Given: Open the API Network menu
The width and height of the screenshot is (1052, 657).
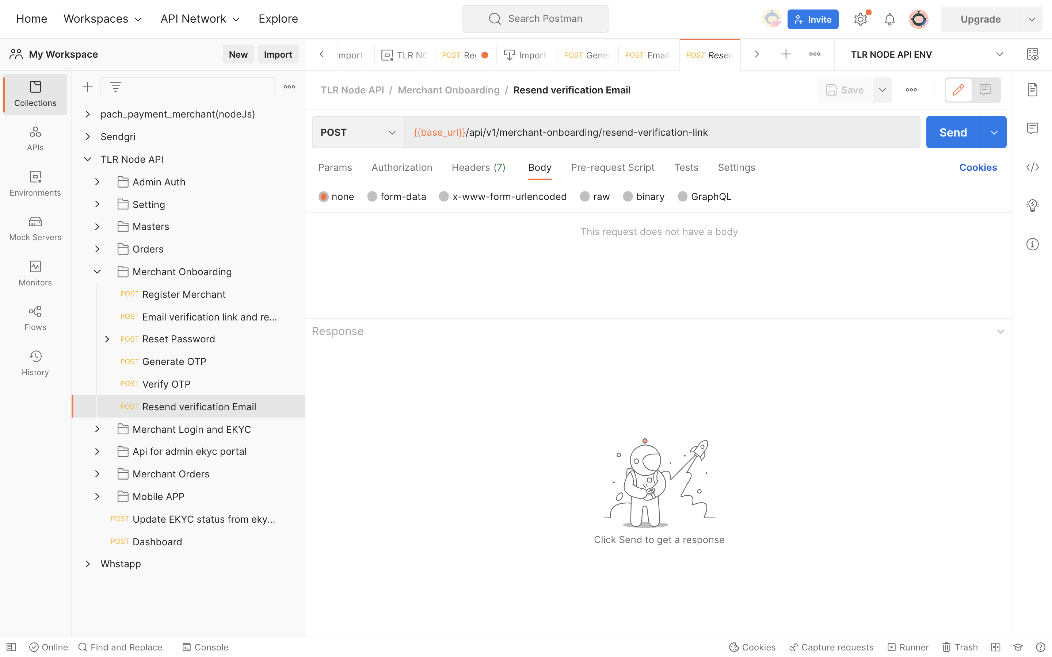Looking at the screenshot, I should pos(200,19).
